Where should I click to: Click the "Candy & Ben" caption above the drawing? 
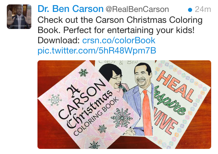pos(120,63)
